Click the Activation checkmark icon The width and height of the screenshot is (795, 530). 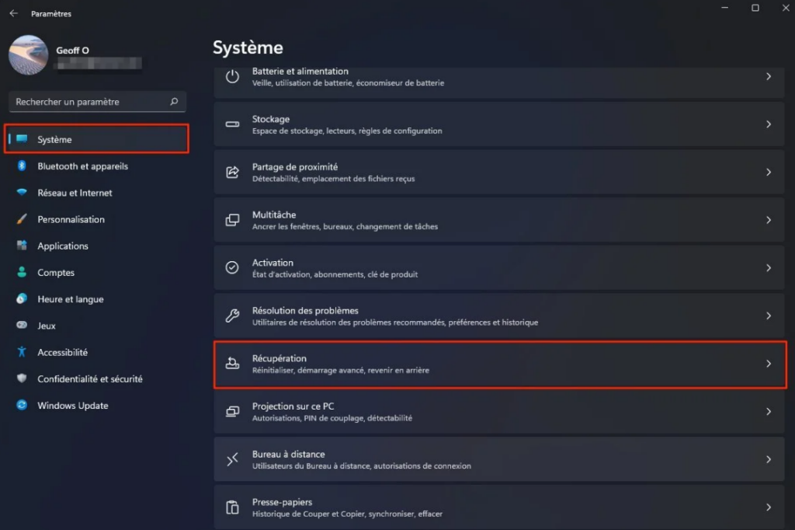[x=232, y=267]
